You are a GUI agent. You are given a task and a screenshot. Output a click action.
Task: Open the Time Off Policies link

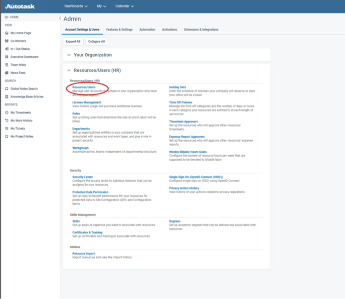pos(181,103)
